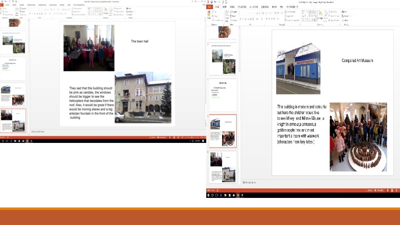Screen dimensions: 400x225
Task: Click the Start button on the right taskbar
Action: click(x=208, y=195)
